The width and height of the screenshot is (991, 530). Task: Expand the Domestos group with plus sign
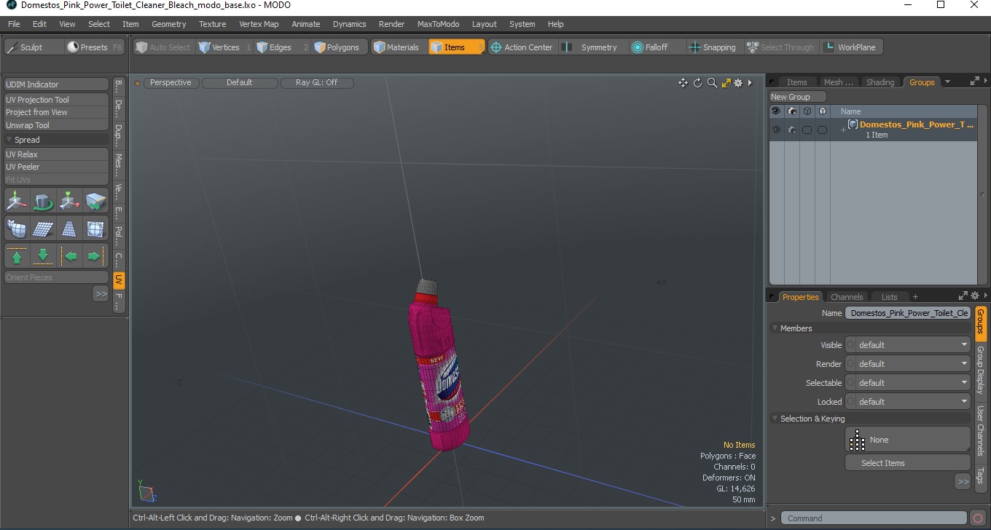click(x=843, y=130)
